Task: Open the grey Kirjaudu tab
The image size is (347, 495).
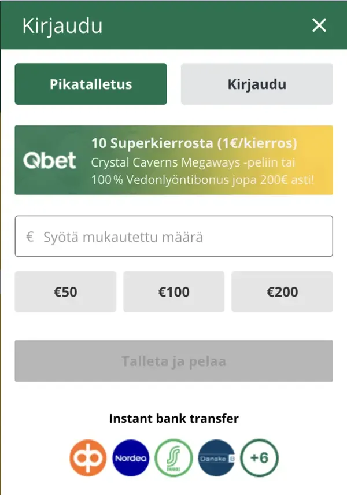Action: coord(257,84)
